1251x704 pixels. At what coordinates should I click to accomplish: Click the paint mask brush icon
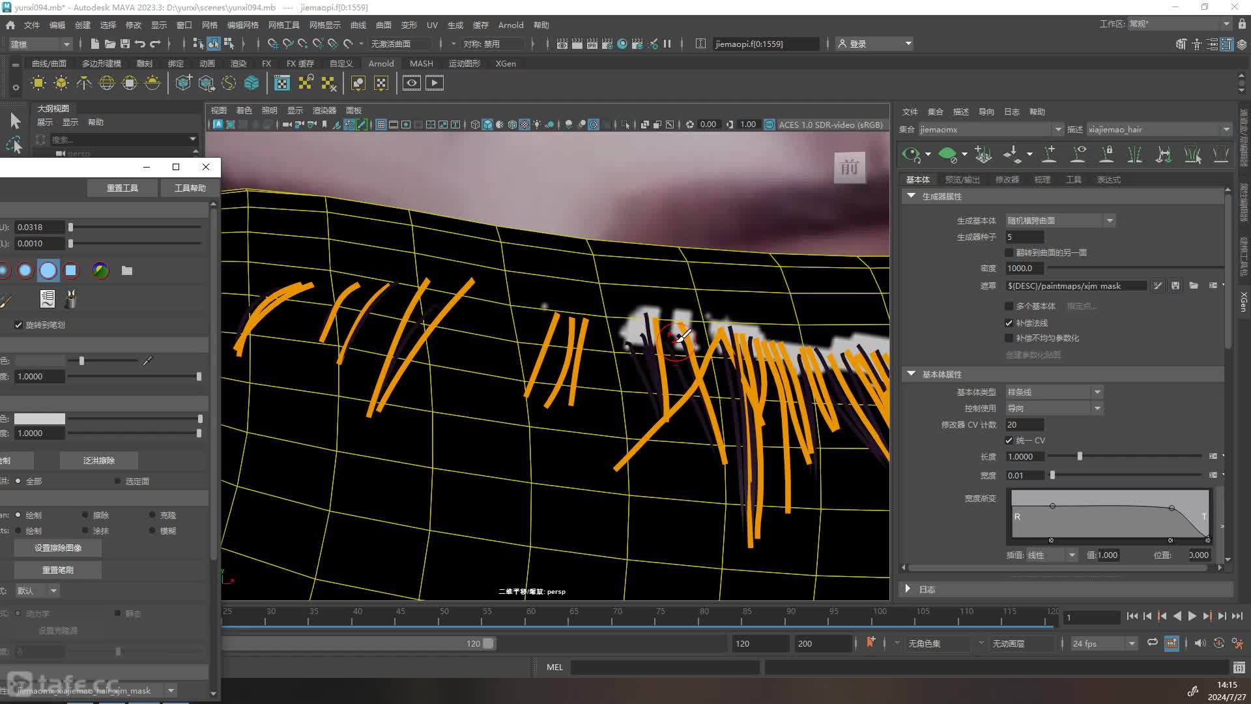pyautogui.click(x=1157, y=286)
